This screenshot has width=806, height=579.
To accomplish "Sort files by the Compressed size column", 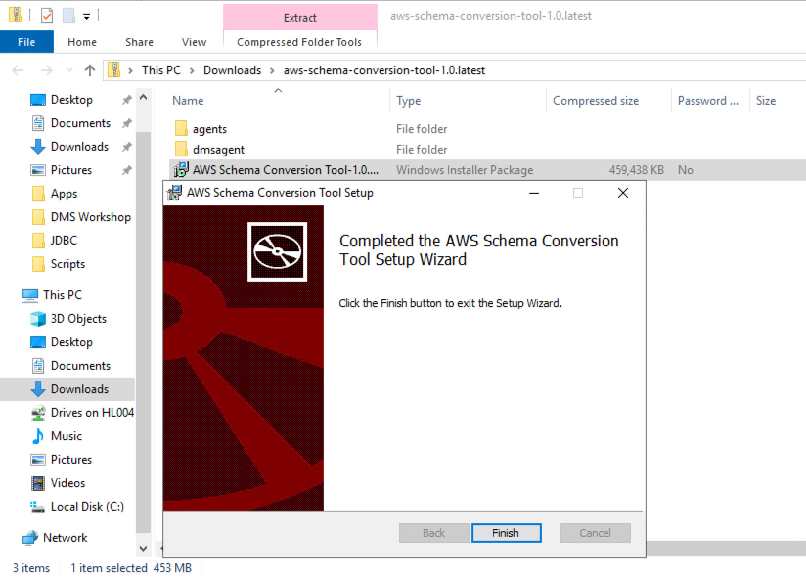I will point(596,101).
